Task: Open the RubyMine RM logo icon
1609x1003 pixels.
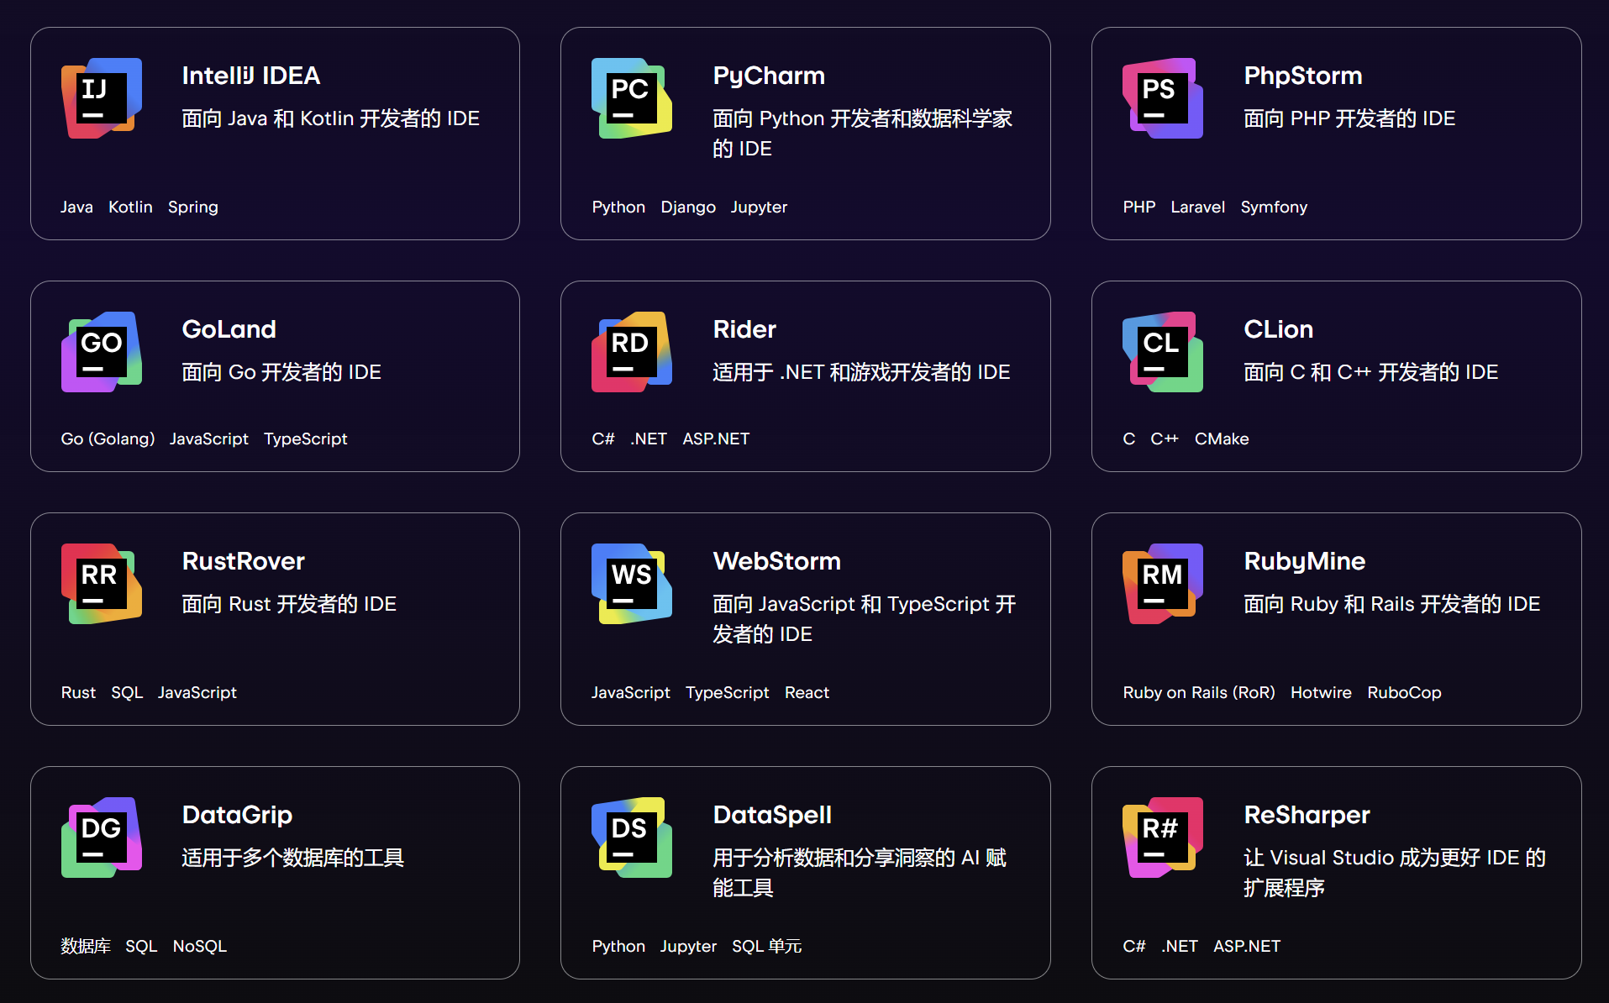Action: point(1163,584)
